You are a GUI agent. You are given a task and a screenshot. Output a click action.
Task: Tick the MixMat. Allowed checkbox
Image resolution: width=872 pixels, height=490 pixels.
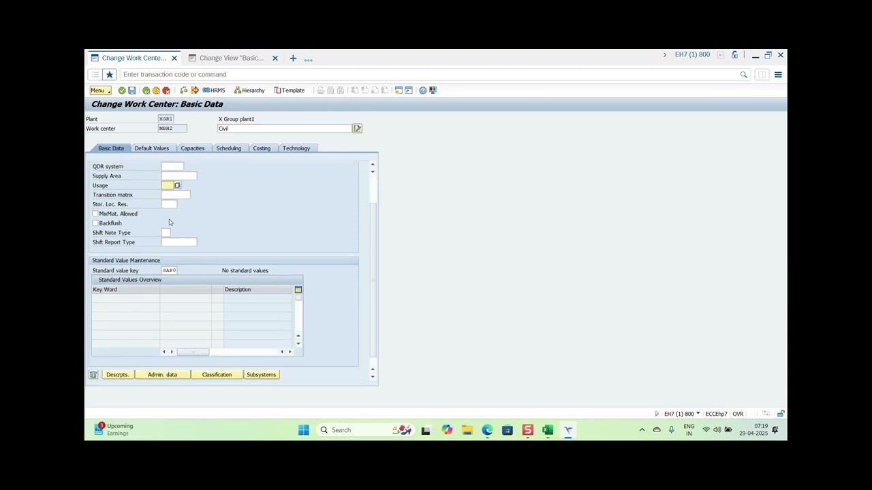[95, 214]
